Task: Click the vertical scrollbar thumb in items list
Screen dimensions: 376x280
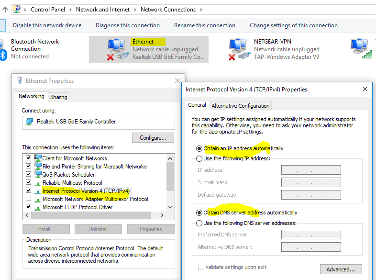Action: click(x=170, y=176)
